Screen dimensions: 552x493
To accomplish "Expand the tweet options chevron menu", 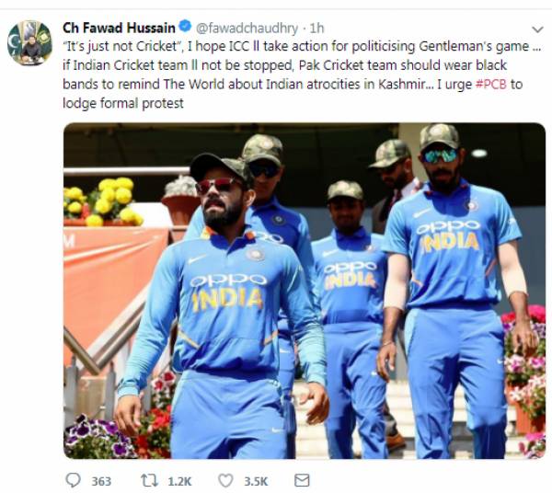I will pyautogui.click(x=537, y=29).
